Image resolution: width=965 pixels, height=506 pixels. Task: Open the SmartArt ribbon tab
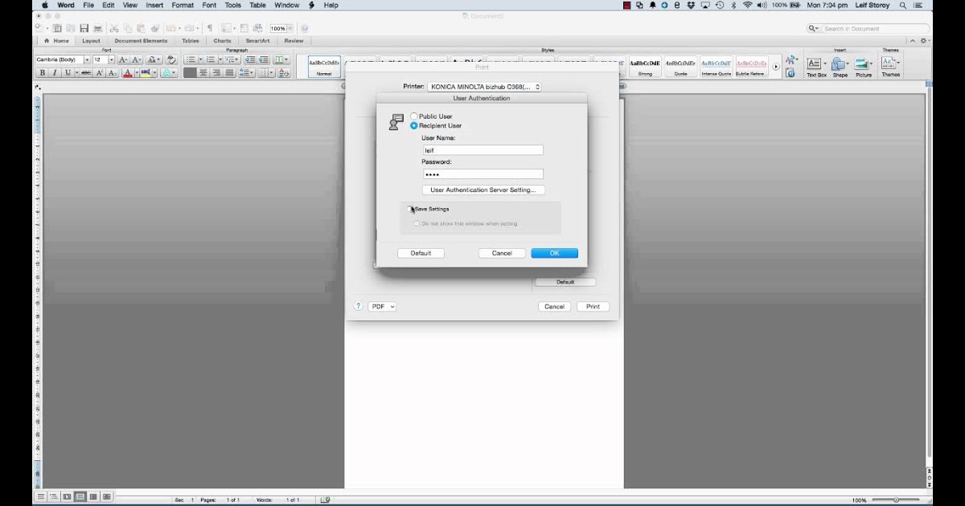point(257,41)
